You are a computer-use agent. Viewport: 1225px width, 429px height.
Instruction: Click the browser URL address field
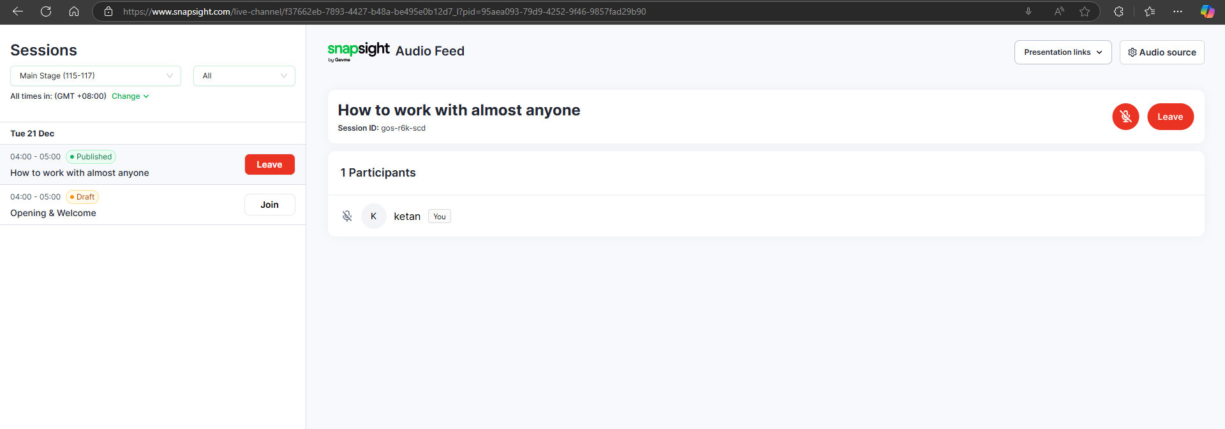click(447, 11)
